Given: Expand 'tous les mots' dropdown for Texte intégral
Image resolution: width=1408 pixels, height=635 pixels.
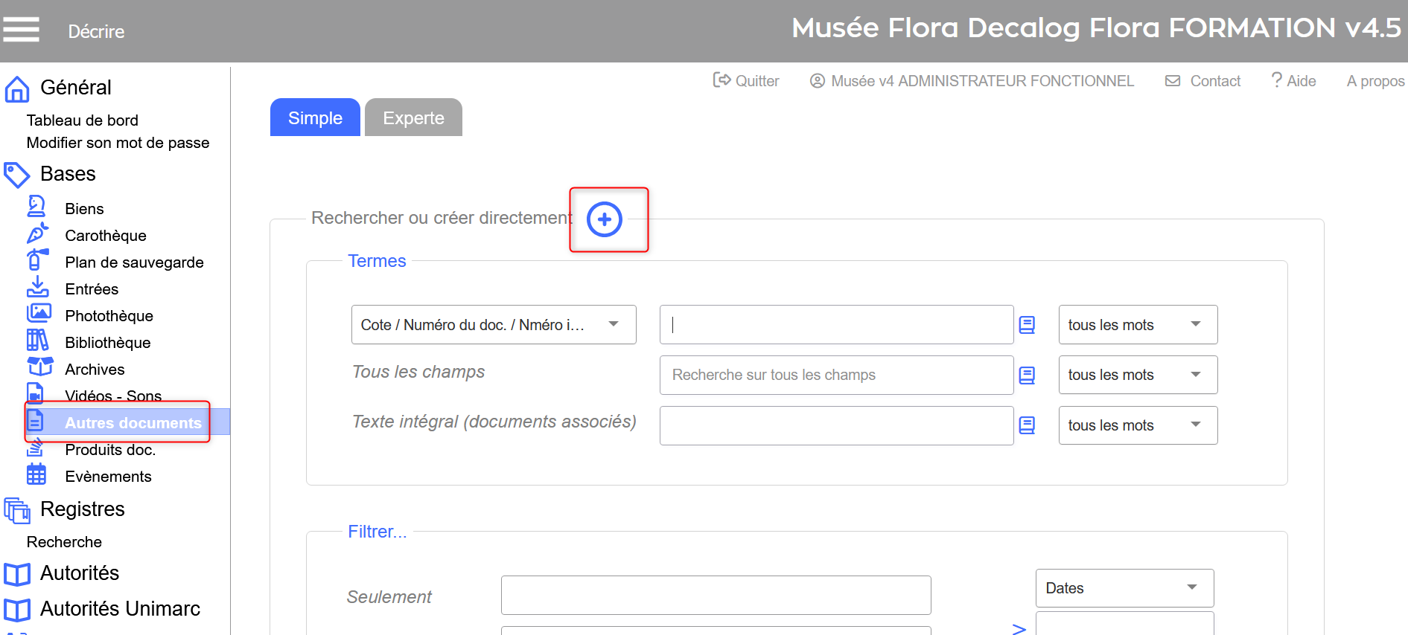Looking at the screenshot, I should pyautogui.click(x=1137, y=425).
